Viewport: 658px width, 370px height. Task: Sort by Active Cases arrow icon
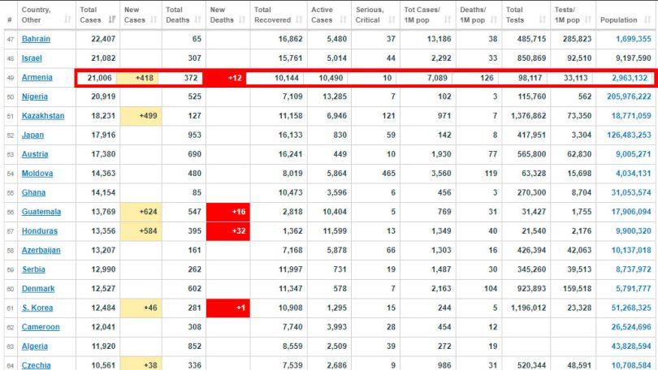click(x=344, y=19)
